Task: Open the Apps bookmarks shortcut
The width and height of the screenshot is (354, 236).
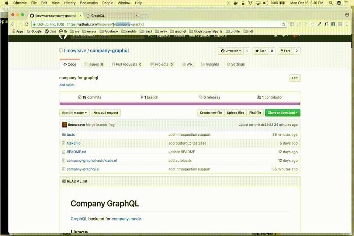Action: pos(18,31)
